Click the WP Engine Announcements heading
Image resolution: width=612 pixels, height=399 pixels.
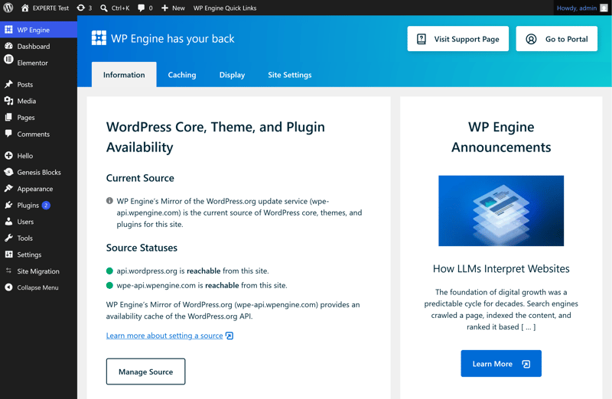tap(501, 137)
